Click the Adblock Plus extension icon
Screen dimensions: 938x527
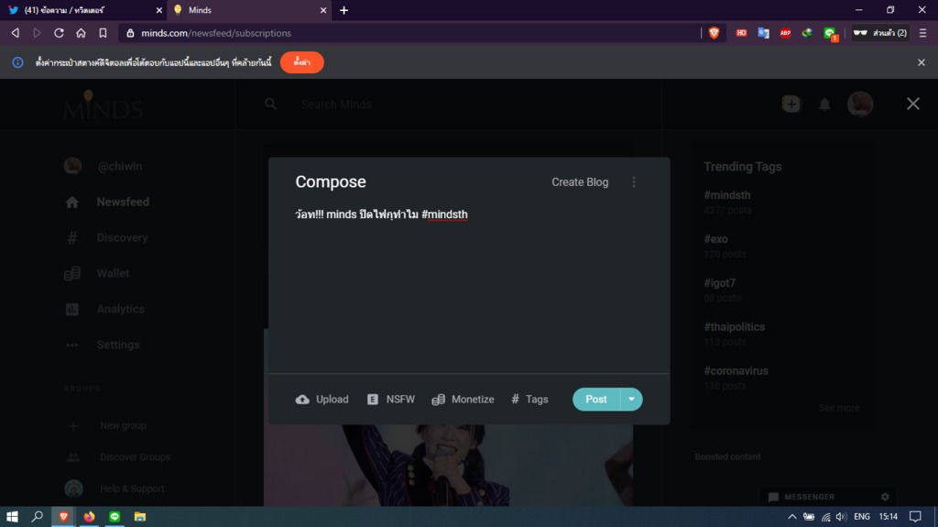point(785,33)
